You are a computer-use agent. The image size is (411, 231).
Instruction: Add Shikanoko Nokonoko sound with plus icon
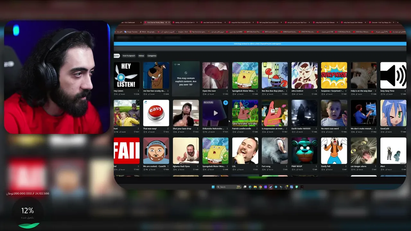(x=226, y=103)
